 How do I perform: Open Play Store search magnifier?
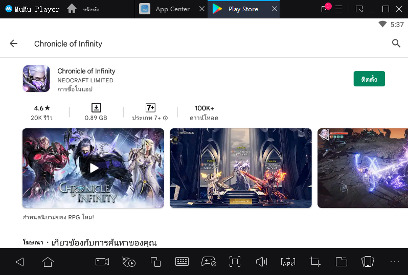point(396,43)
